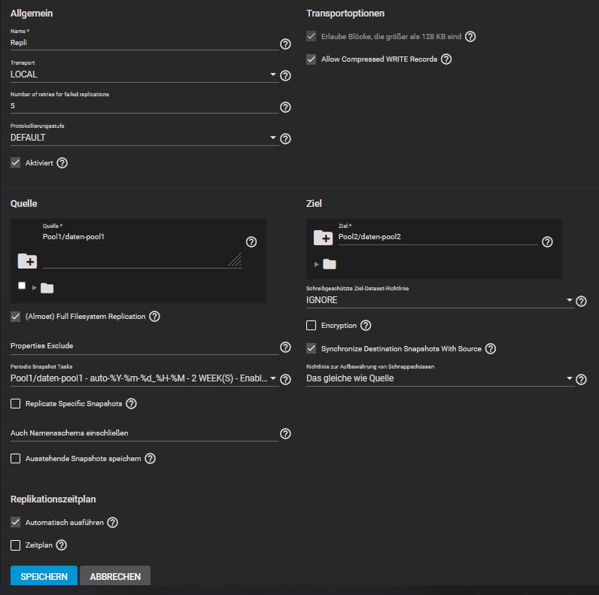The image size is (599, 595).
Task: Open the Periodic Snapshot Tasks dropdown
Action: 144,378
